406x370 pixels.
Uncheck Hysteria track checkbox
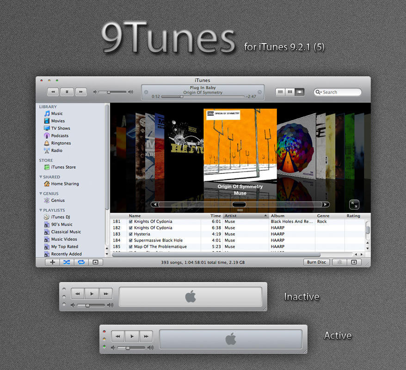(x=131, y=234)
